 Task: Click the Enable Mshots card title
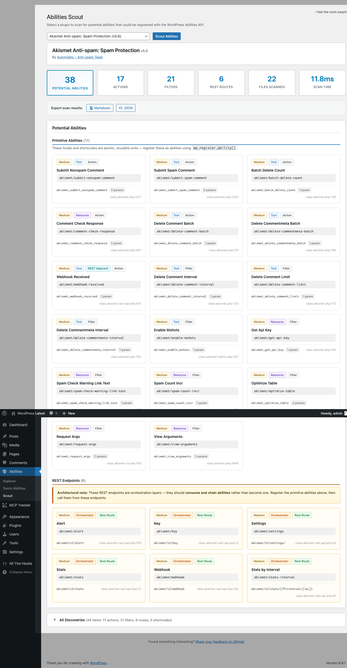point(167,330)
